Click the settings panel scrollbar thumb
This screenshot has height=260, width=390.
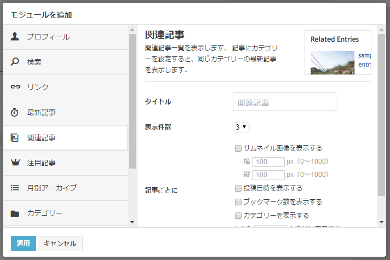pos(381,115)
